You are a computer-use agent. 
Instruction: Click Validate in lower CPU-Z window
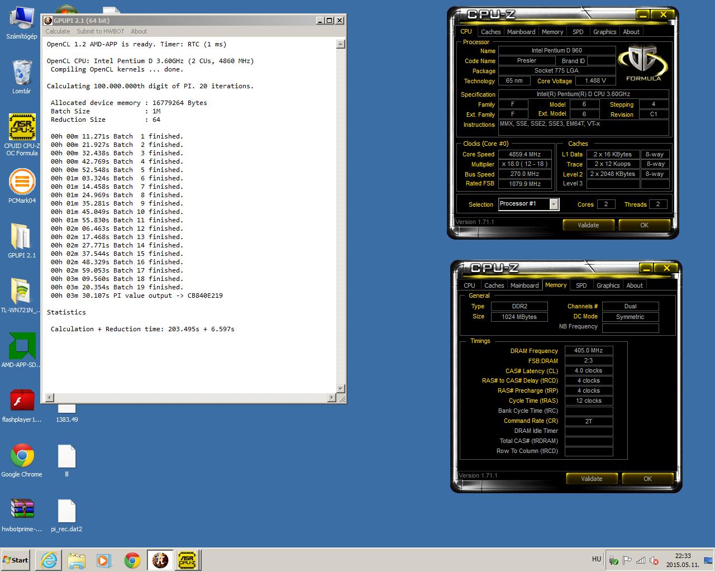[592, 479]
